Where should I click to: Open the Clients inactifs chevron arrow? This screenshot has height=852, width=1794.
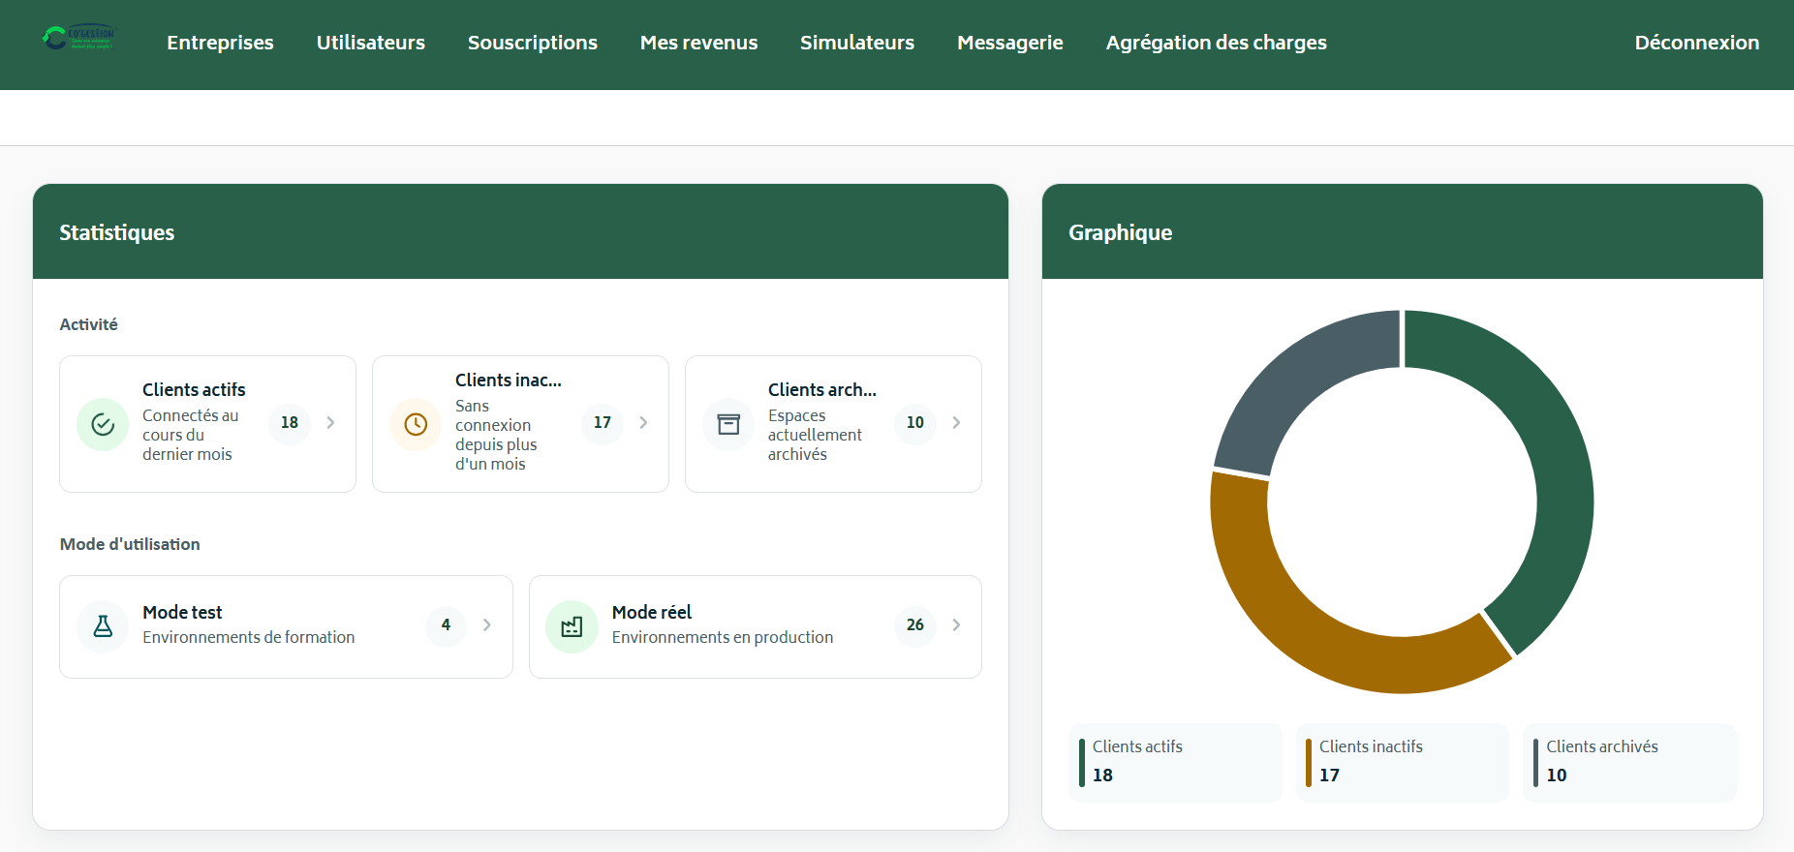coord(643,422)
